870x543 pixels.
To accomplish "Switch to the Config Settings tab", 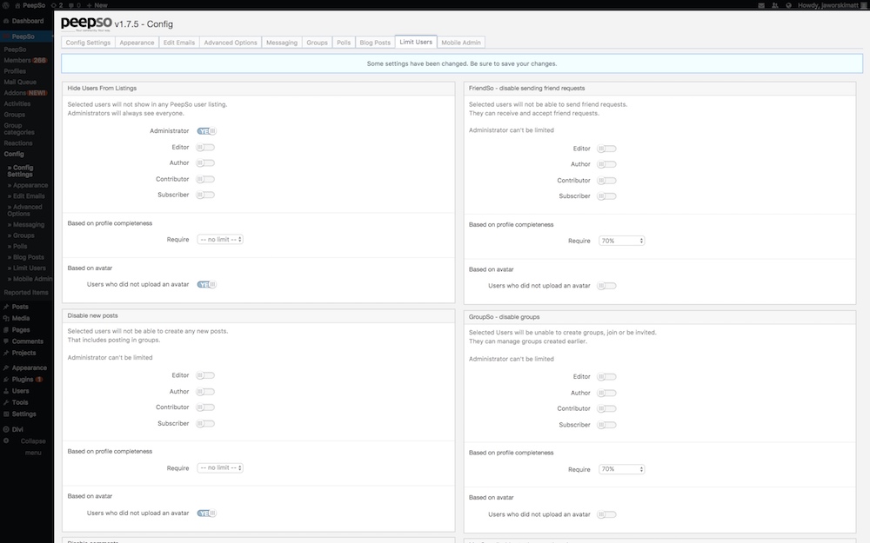I will tap(88, 43).
